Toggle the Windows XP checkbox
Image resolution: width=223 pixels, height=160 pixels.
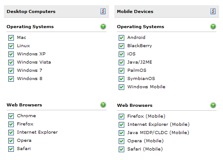(11, 54)
